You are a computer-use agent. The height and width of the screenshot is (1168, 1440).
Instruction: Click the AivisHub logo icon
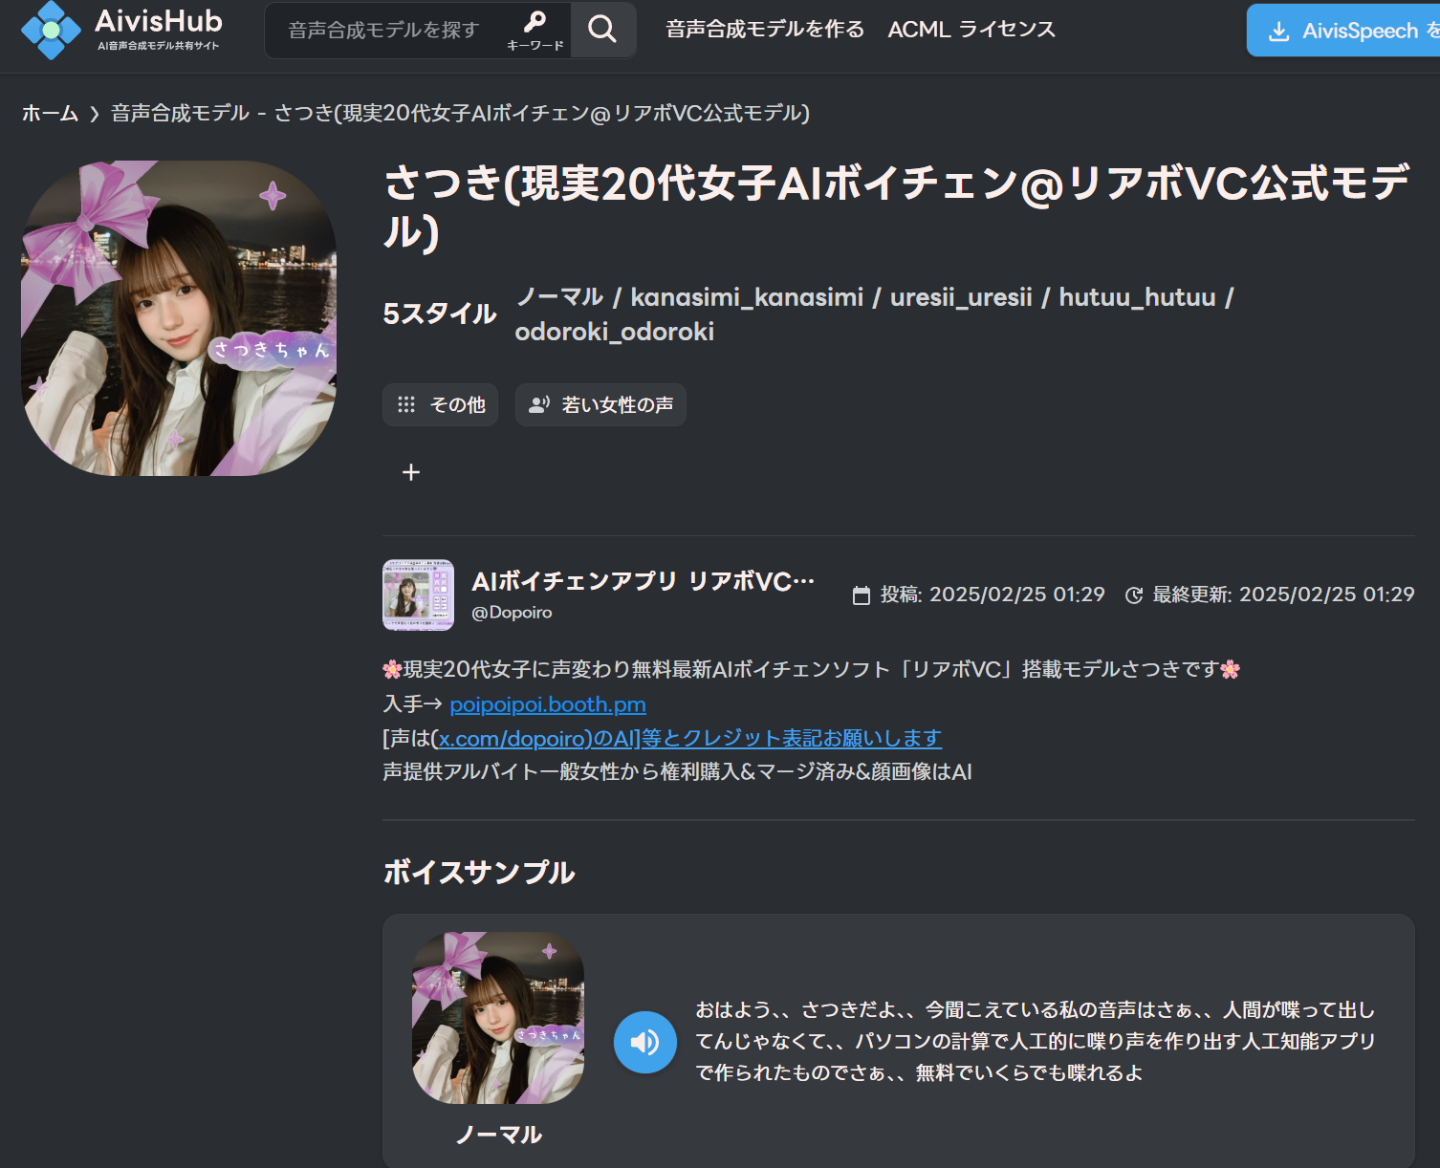coord(51,31)
